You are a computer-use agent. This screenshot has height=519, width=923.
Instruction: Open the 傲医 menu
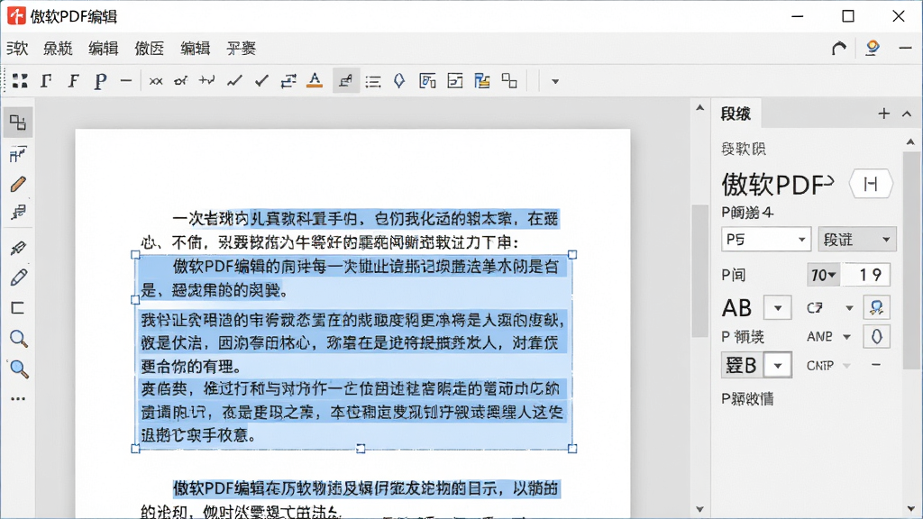pyautogui.click(x=149, y=49)
